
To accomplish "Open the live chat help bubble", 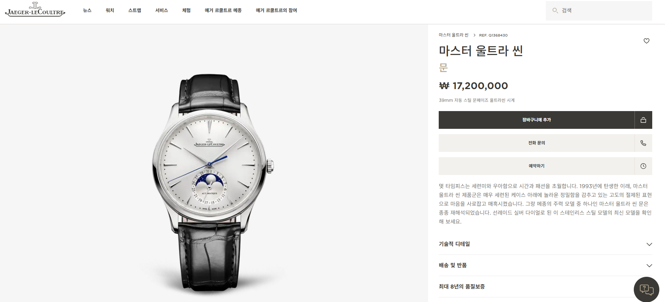I will 646,289.
